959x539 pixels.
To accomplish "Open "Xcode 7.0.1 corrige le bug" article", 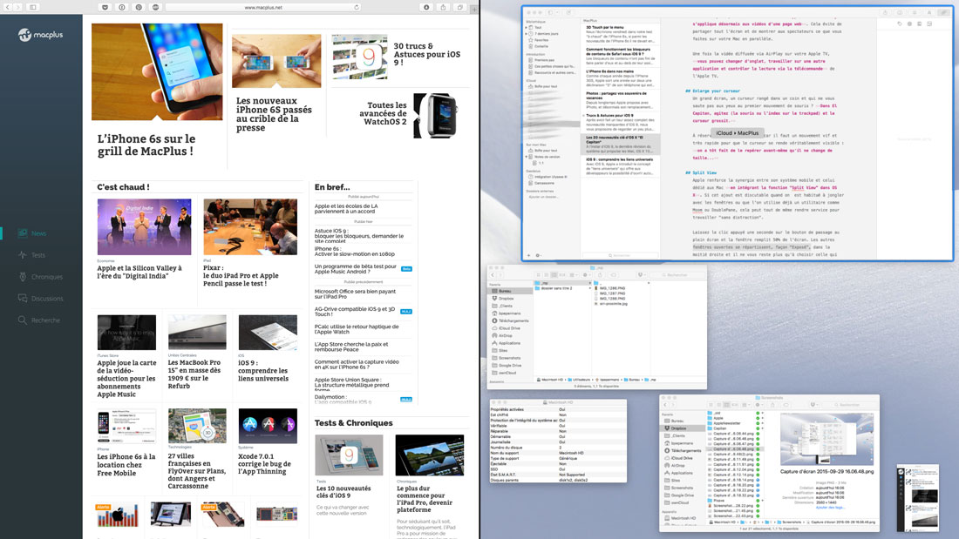I will [x=265, y=464].
